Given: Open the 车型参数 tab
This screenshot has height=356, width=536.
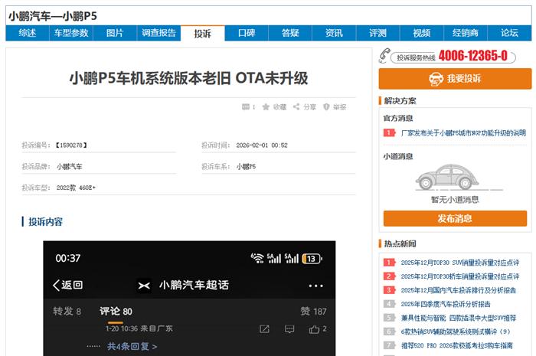Looking at the screenshot, I should coord(70,33).
